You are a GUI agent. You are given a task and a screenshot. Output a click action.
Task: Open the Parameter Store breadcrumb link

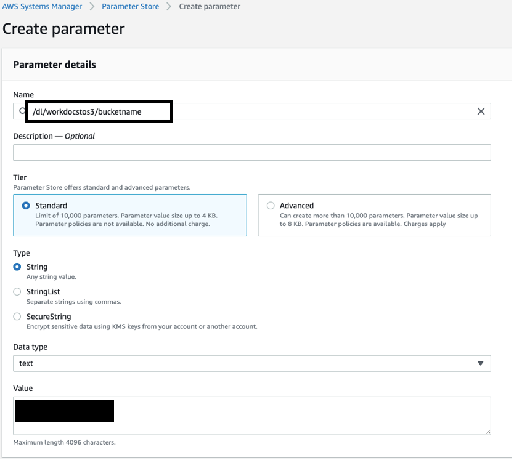point(130,6)
